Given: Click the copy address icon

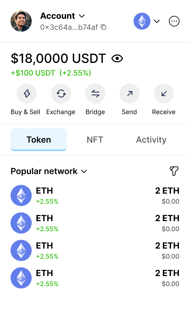Looking at the screenshot, I should 104,27.
